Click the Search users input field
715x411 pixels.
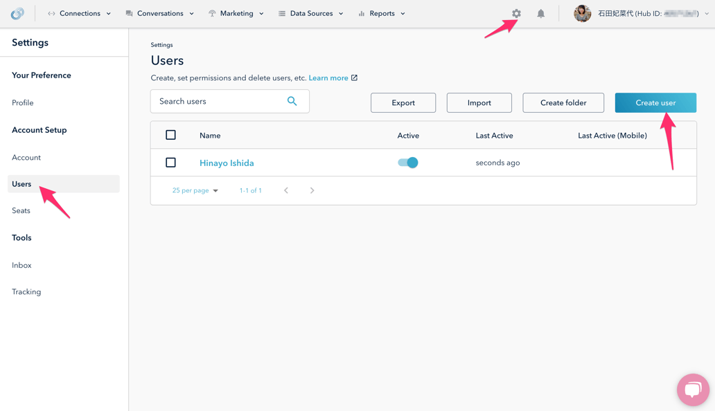218,102
